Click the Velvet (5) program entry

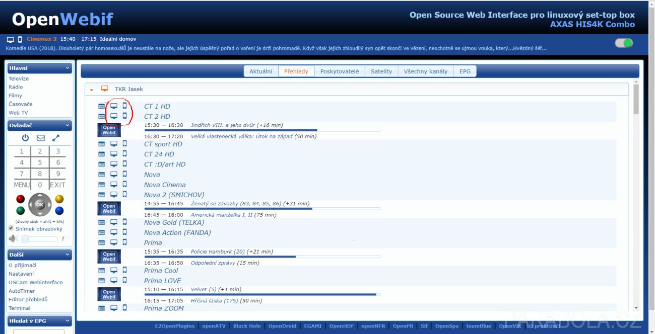tap(204, 290)
